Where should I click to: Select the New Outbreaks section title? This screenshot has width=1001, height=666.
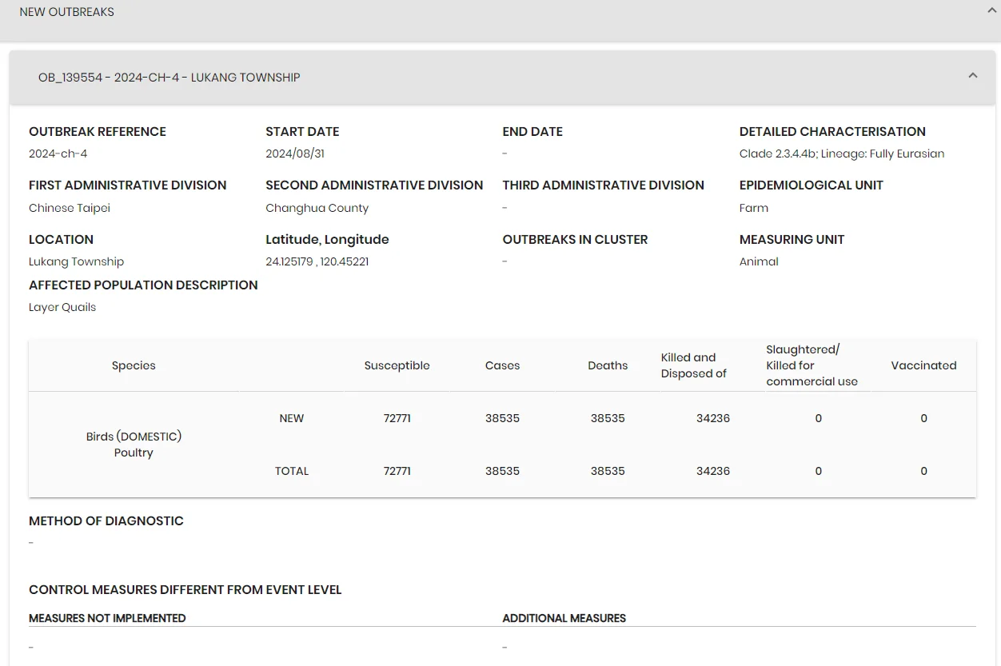67,12
